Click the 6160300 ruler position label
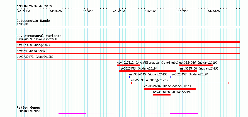The height and width of the screenshot is (117, 248). click(182, 11)
